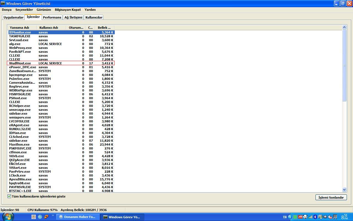Launch the round teal quick launch icon

click(40, 217)
